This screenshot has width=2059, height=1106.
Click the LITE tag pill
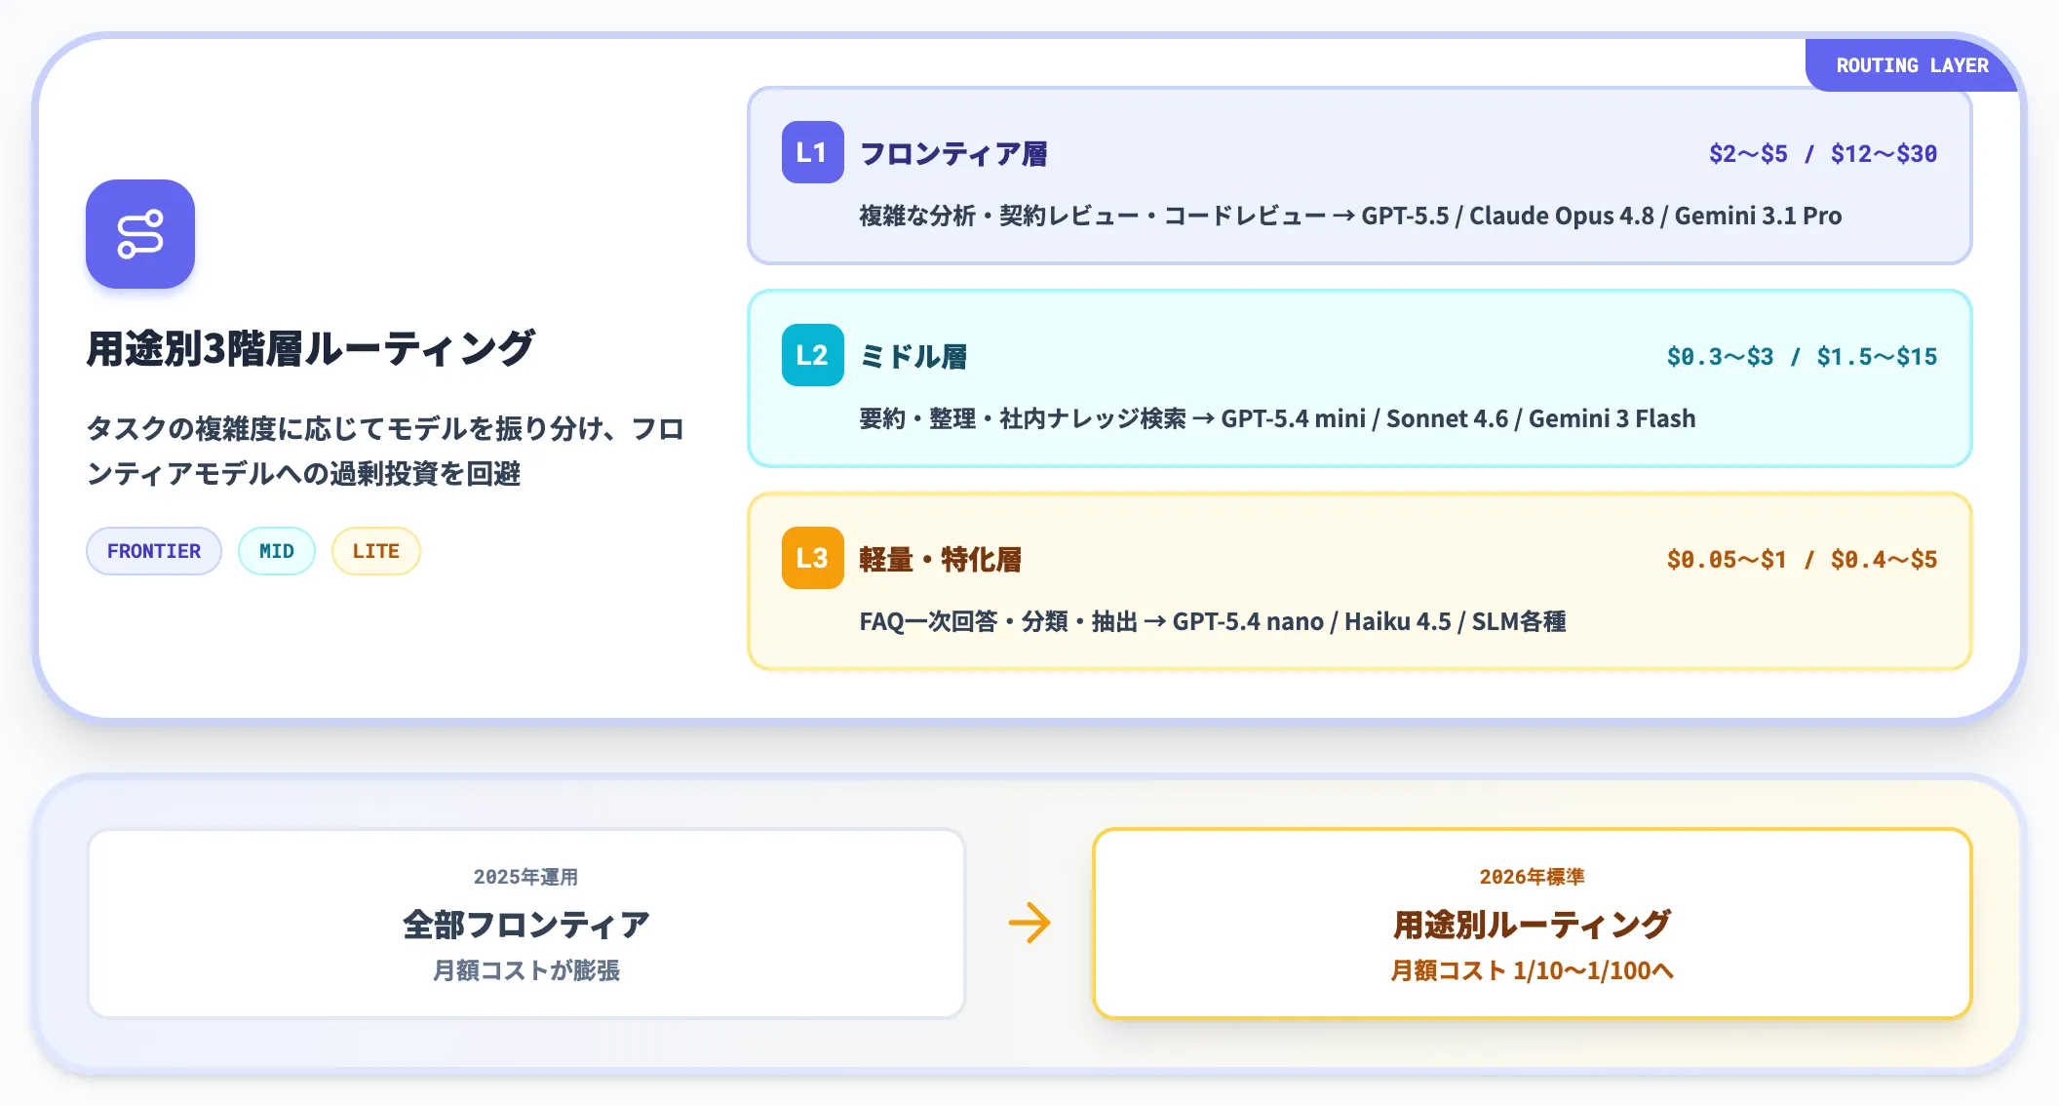point(376,551)
